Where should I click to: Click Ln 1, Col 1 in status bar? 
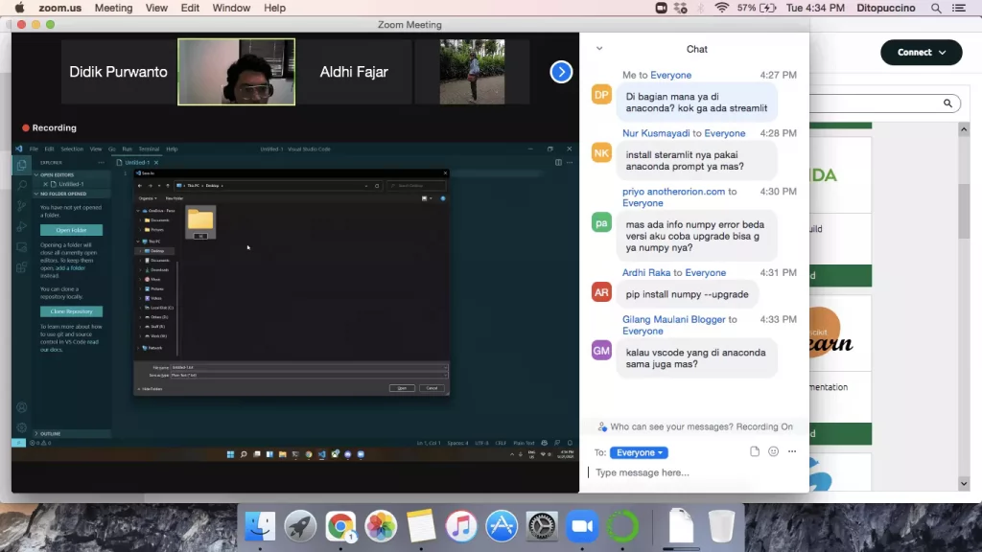[429, 443]
